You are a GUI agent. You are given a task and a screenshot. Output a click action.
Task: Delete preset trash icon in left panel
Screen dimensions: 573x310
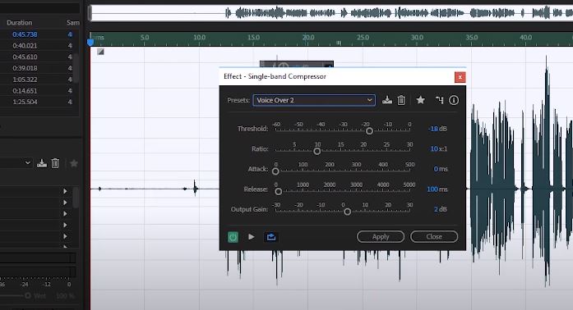55,163
